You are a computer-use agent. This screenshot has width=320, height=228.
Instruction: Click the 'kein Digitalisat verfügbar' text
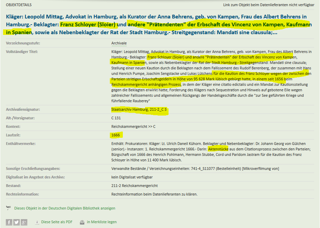[132, 177]
